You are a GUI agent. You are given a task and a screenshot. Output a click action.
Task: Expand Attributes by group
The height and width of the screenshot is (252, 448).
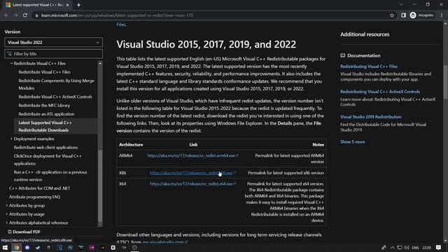pos(7,205)
